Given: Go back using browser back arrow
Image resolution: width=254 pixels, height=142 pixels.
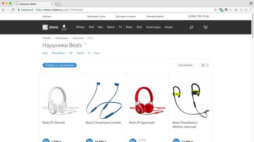Looking at the screenshot, I should click(x=3, y=10).
